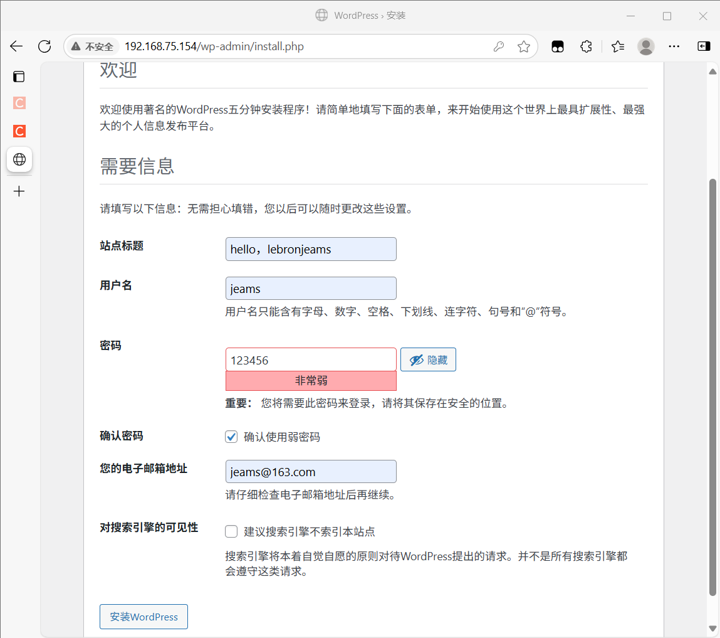Open the Extensions puzzle icon
Image resolution: width=720 pixels, height=638 pixels.
click(586, 46)
